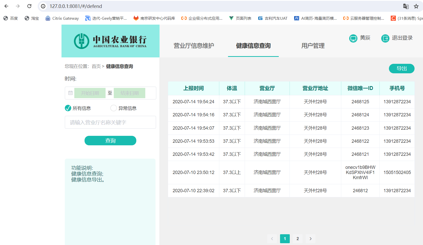Click the user monitor icon beside 黄辰
This screenshot has width=423, height=245.
point(353,38)
